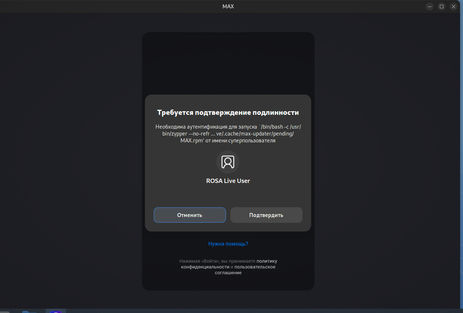
Task: Minimize the MAX window
Action: (429, 7)
